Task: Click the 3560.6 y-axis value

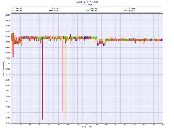Action: pos(8,58)
